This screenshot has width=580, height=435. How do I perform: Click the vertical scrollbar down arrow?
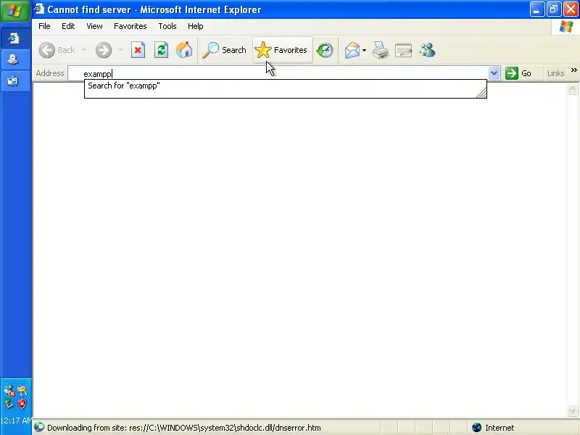572,411
